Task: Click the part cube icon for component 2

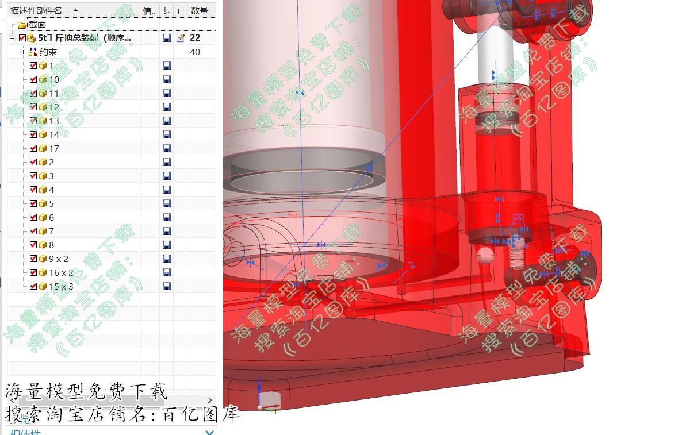Action: (x=43, y=163)
